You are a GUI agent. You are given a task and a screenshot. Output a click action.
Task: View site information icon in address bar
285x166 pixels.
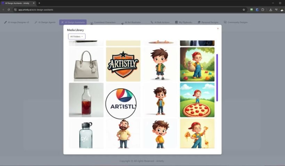pyautogui.click(x=15, y=10)
